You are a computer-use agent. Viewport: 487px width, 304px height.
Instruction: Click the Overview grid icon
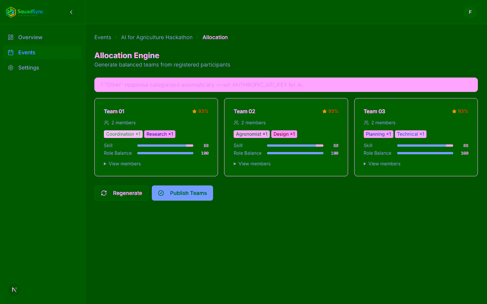pyautogui.click(x=11, y=37)
